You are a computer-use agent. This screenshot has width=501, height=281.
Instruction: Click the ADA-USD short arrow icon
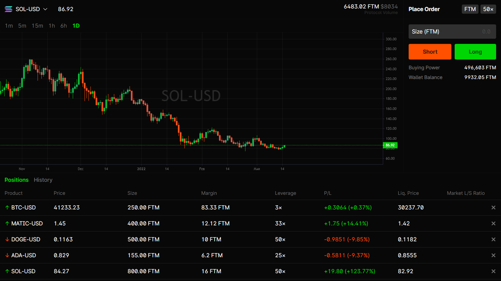point(7,255)
